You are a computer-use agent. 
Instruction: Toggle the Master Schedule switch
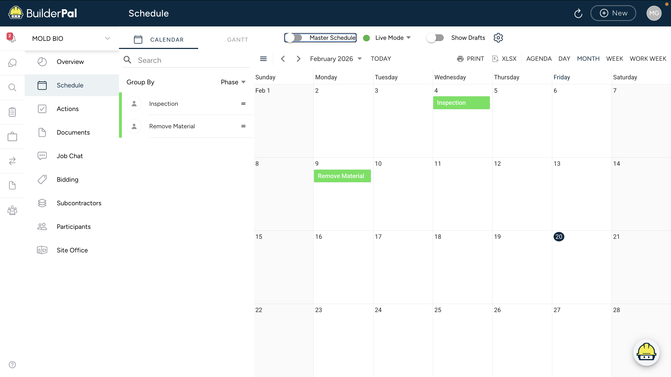point(294,38)
